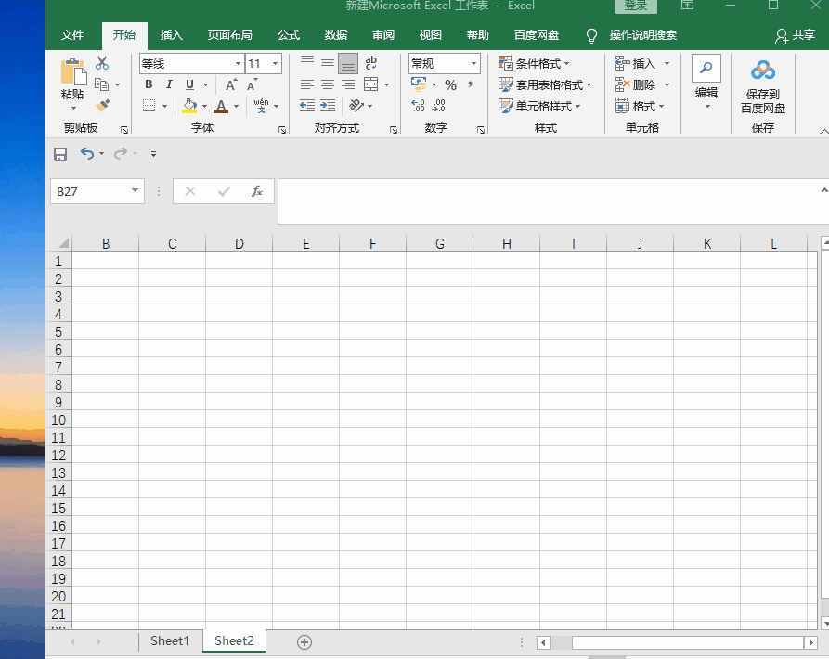Align text right
Viewport: 829px width, 659px height.
tap(348, 84)
